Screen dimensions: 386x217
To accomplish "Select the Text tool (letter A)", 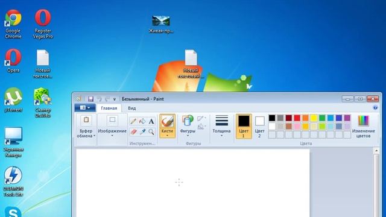I will pos(151,121).
